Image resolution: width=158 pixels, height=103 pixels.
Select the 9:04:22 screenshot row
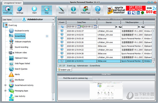click(x=105, y=50)
